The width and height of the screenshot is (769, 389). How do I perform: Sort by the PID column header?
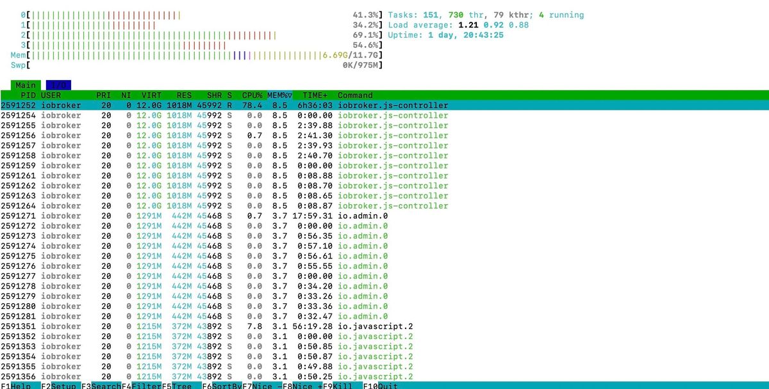coord(28,95)
